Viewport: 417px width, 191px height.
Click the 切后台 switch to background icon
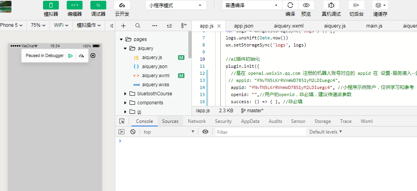click(356, 5)
